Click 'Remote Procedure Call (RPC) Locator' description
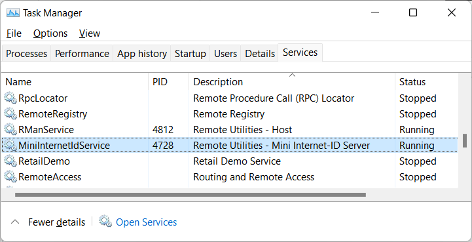Image resolution: width=472 pixels, height=242 pixels. point(274,98)
